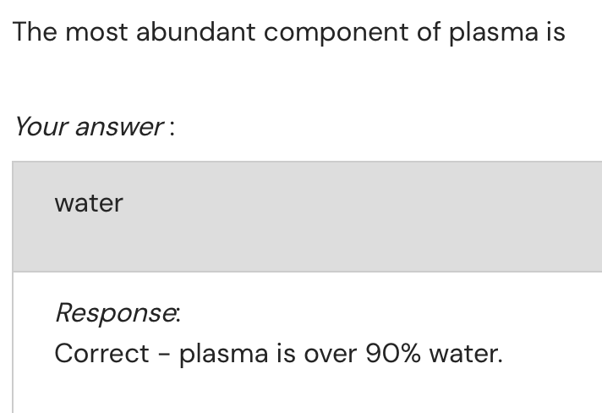Click the word "plasma" in the response feedback
This screenshot has width=602, height=413.
(224, 352)
